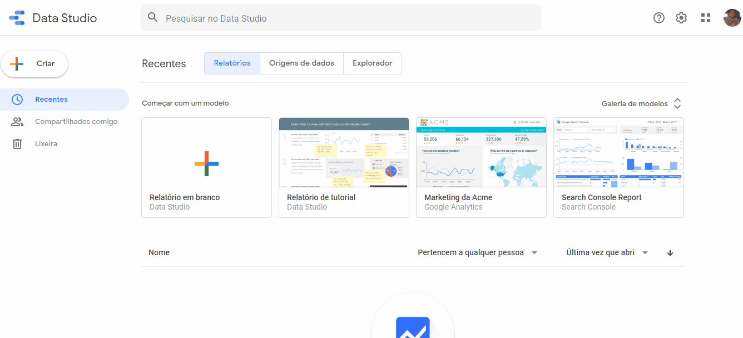Open the settings gear icon
This screenshot has width=743, height=338.
[681, 18]
